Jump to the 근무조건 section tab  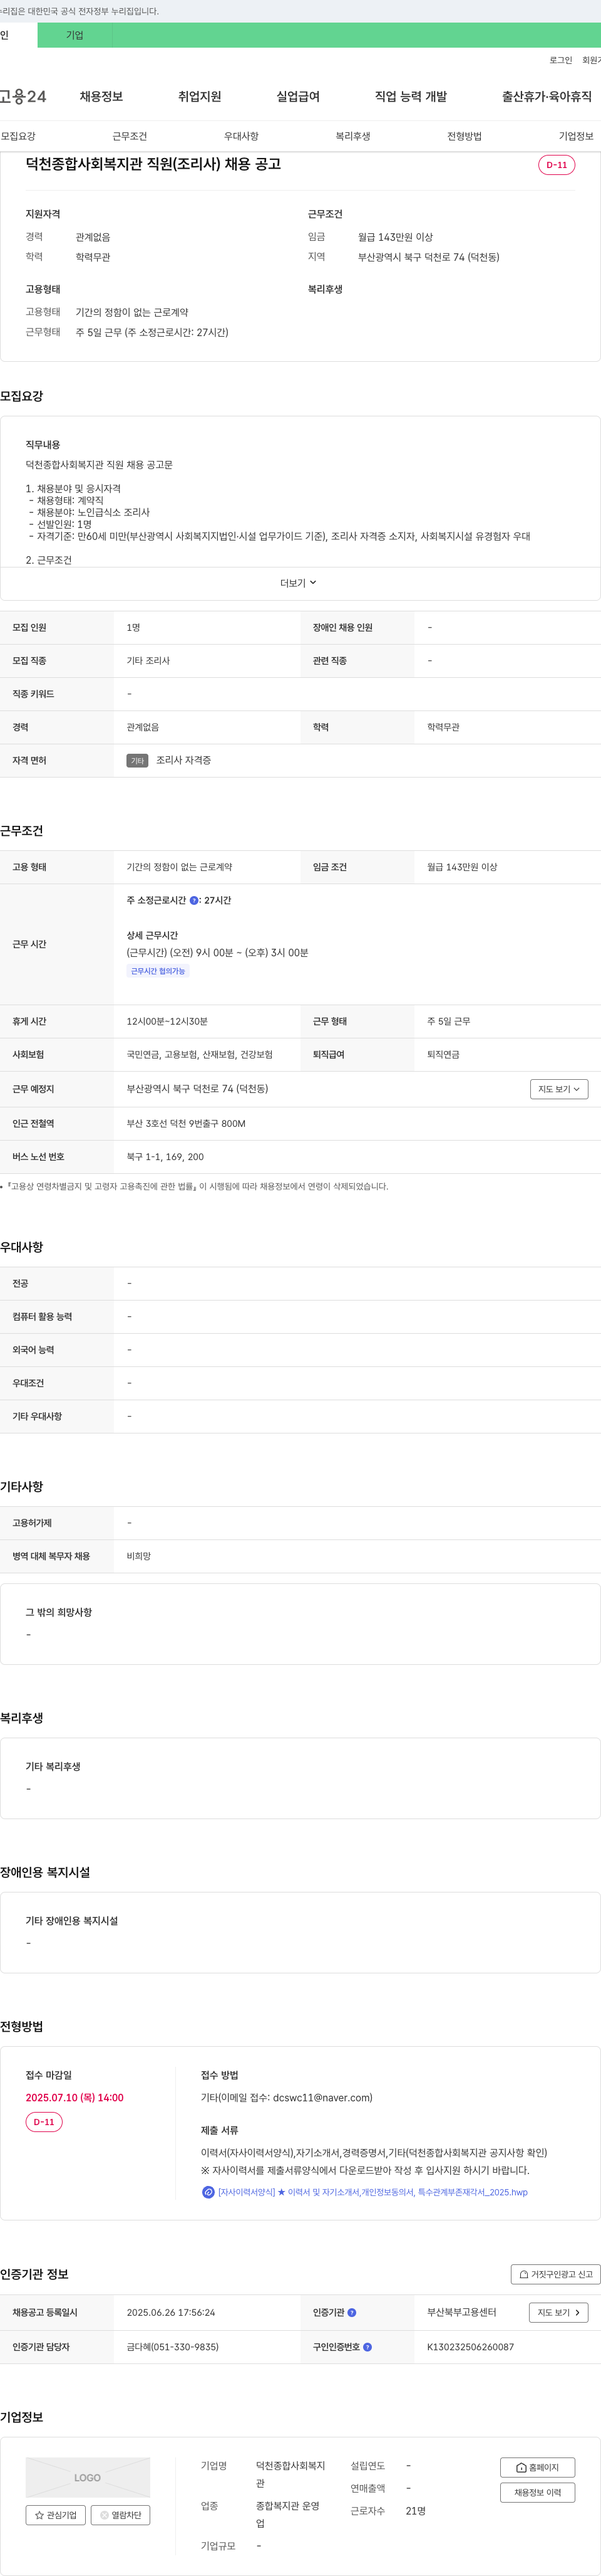click(x=130, y=136)
